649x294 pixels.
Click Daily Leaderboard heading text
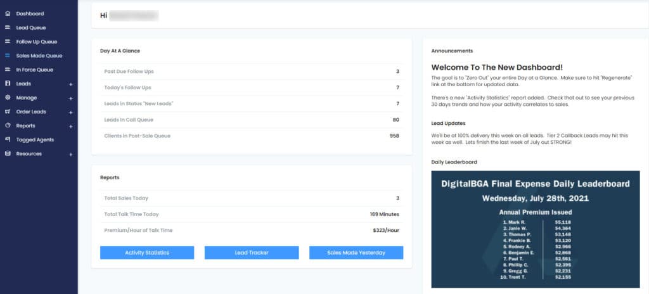pos(454,162)
